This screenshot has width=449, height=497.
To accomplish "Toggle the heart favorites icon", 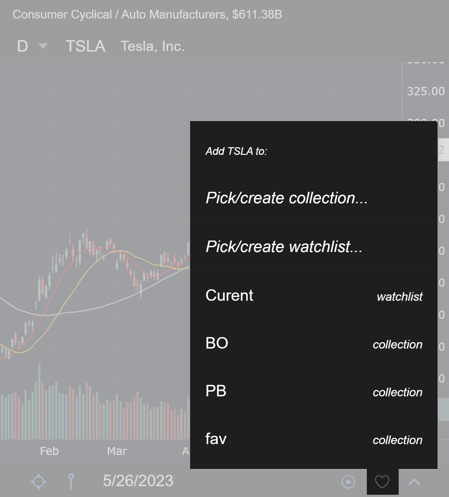I will (x=382, y=482).
